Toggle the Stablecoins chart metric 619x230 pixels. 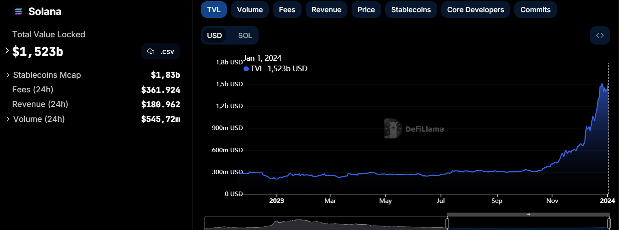pos(411,10)
